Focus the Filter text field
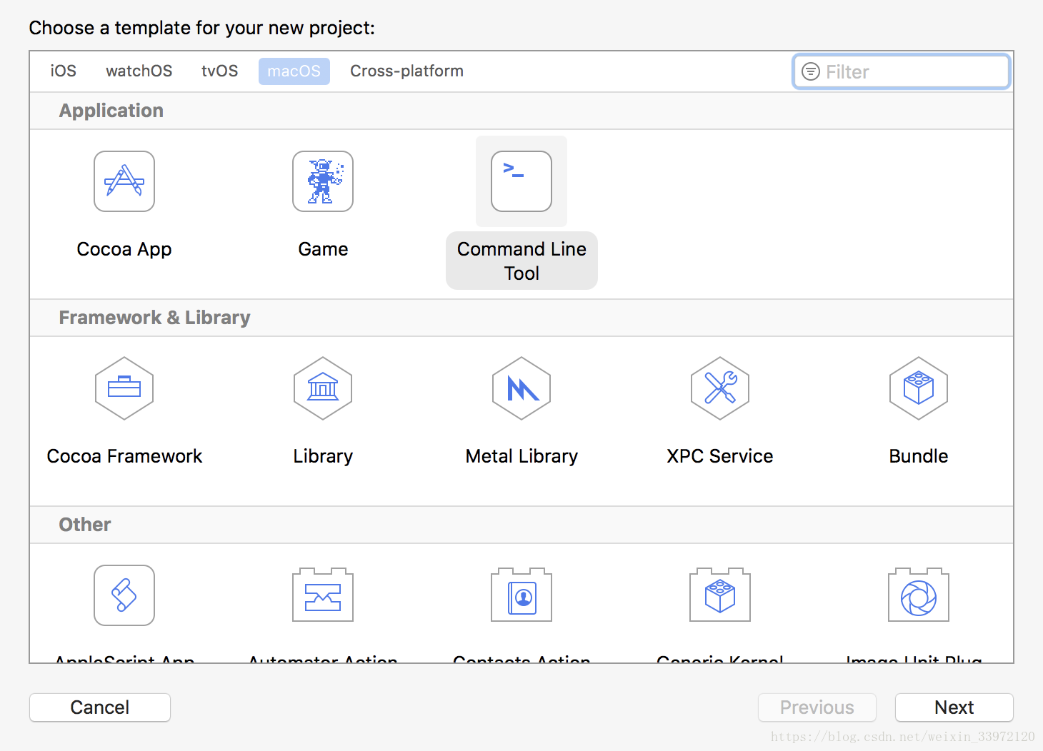1043x751 pixels. pyautogui.click(x=902, y=71)
